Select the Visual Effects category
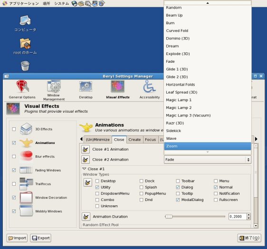Image resolution: width=267 pixels, height=249 pixels. coord(118,90)
